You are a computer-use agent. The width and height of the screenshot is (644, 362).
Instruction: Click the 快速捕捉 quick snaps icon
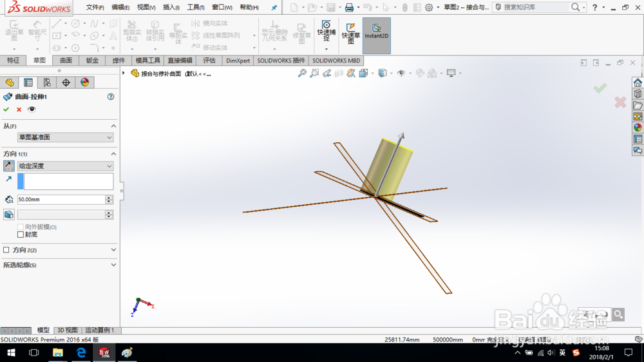click(326, 31)
